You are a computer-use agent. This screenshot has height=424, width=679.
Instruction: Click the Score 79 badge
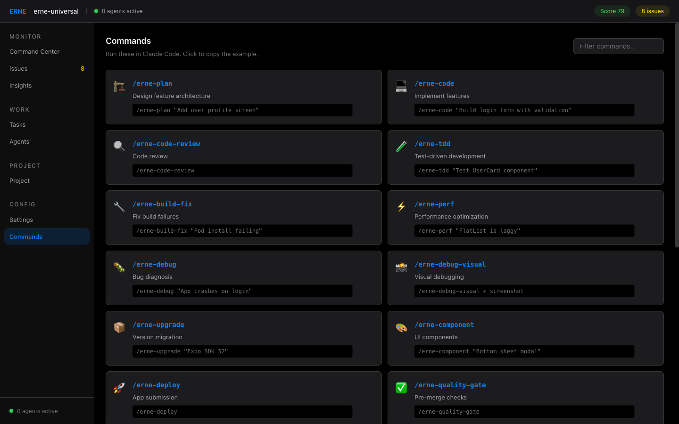(x=612, y=11)
